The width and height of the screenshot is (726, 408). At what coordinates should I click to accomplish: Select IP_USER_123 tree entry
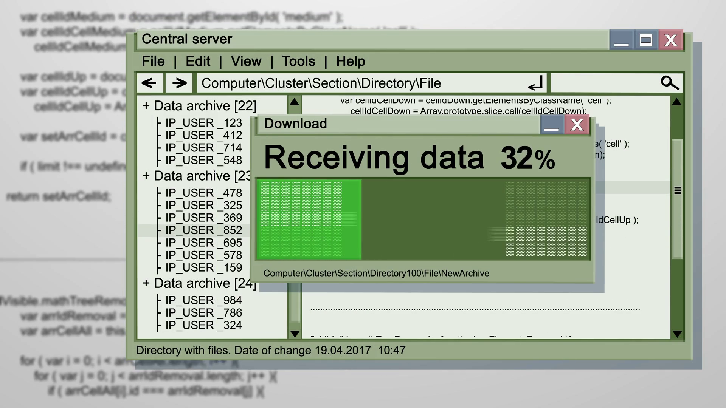pos(203,123)
